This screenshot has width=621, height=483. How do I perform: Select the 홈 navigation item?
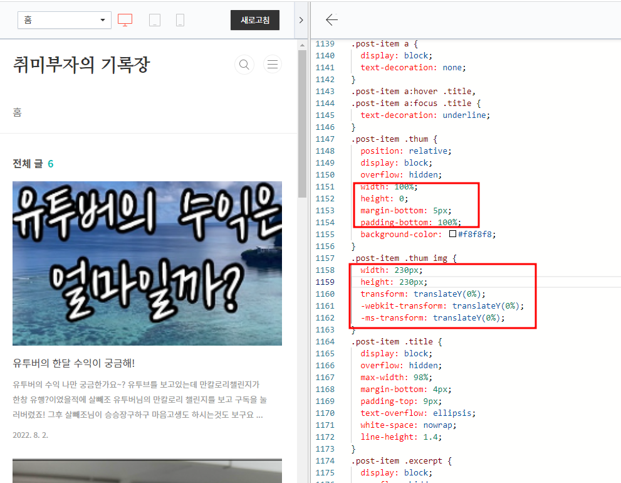[x=17, y=113]
